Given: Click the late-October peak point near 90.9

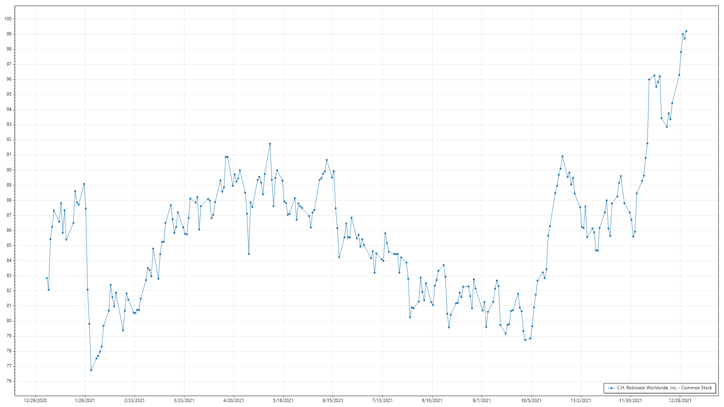Looking at the screenshot, I should (x=562, y=156).
